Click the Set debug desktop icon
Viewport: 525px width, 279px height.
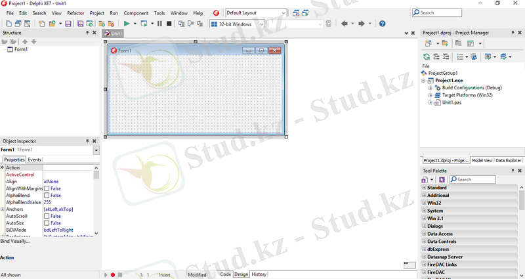[x=305, y=13]
